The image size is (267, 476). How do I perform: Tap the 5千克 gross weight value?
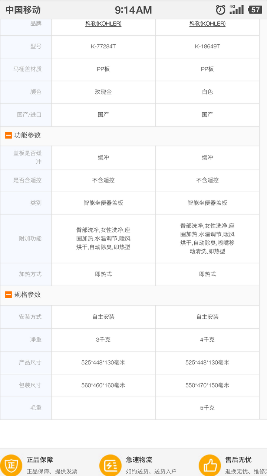click(x=207, y=408)
